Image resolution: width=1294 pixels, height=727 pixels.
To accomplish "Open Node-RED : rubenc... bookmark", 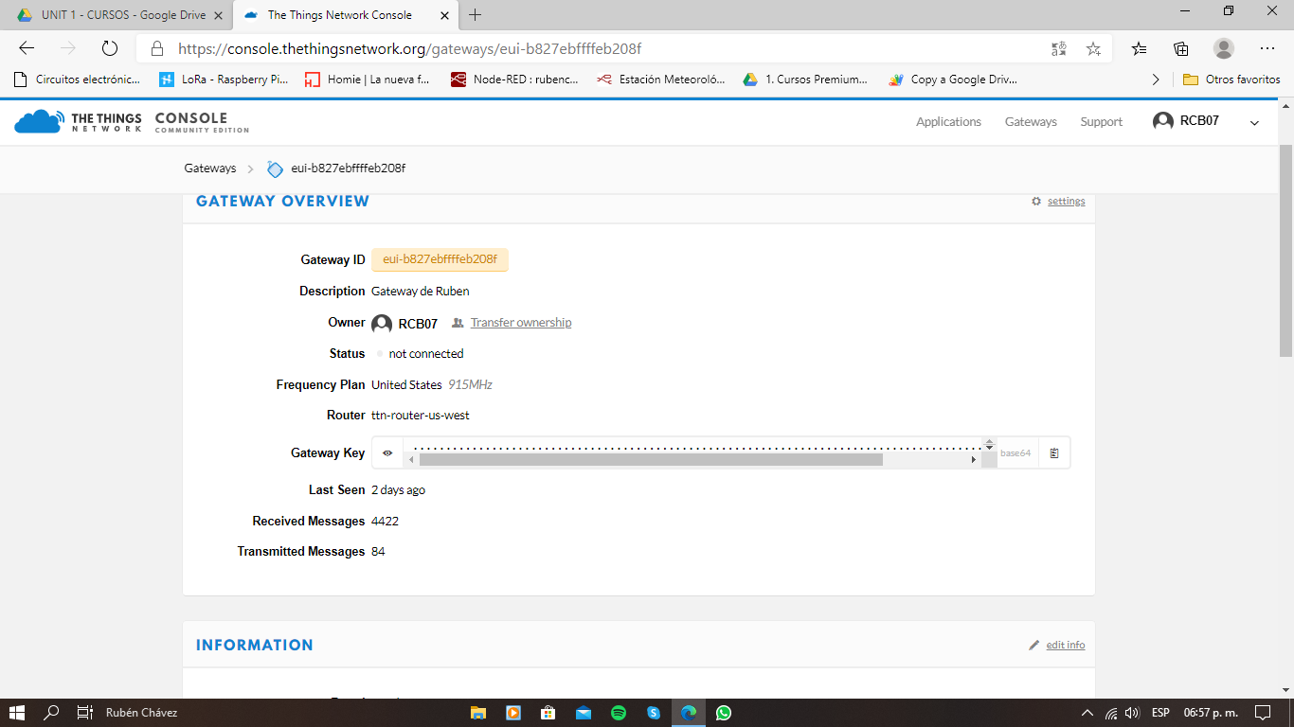I will coord(514,80).
